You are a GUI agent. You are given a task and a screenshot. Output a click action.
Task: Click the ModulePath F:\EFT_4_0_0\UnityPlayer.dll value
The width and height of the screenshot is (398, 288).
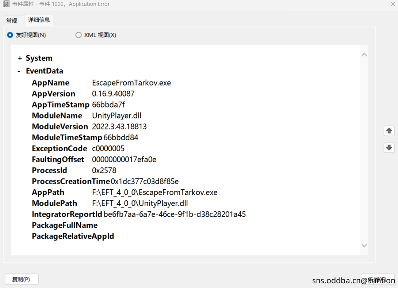[x=140, y=203]
